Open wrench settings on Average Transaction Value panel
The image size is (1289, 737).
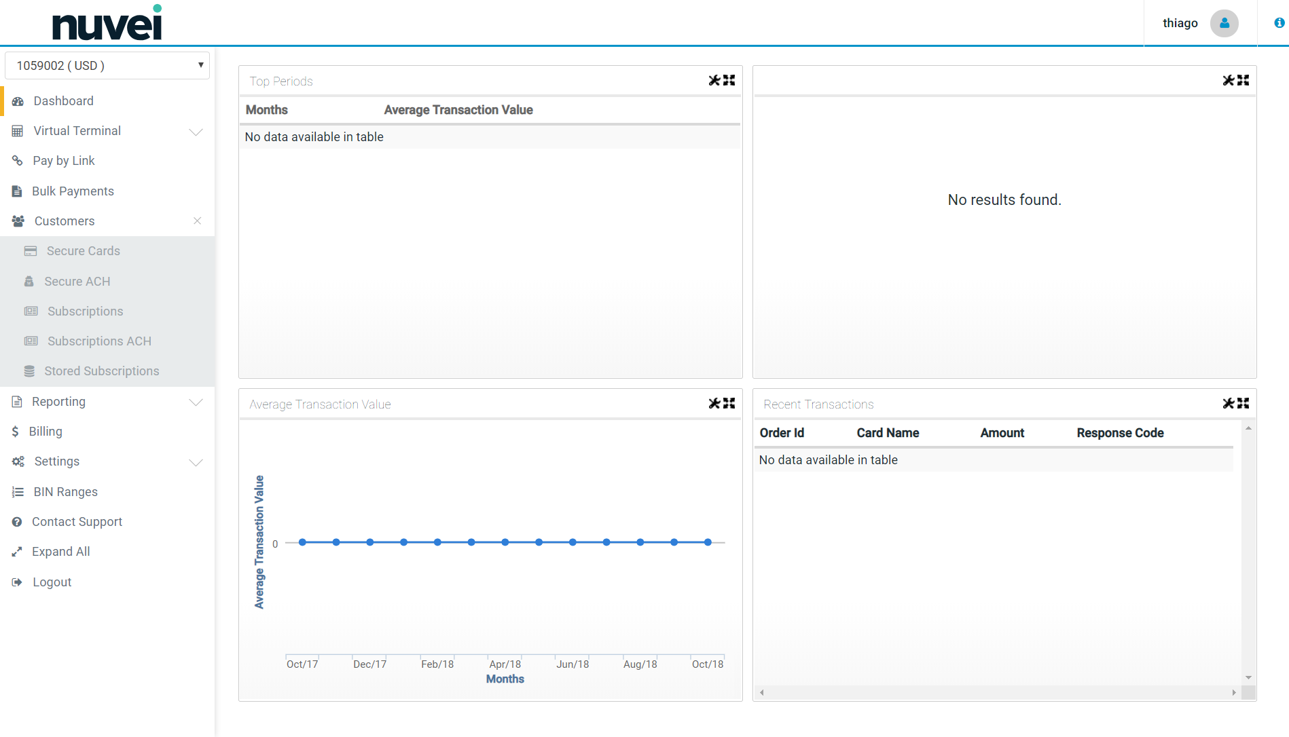coord(714,404)
